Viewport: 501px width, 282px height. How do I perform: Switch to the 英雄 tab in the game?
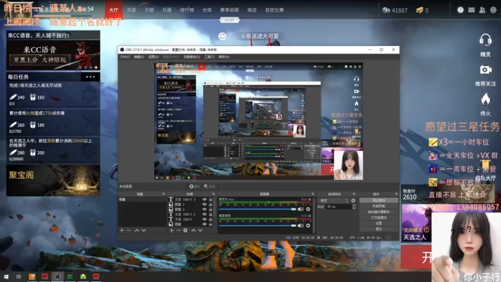pyautogui.click(x=132, y=10)
